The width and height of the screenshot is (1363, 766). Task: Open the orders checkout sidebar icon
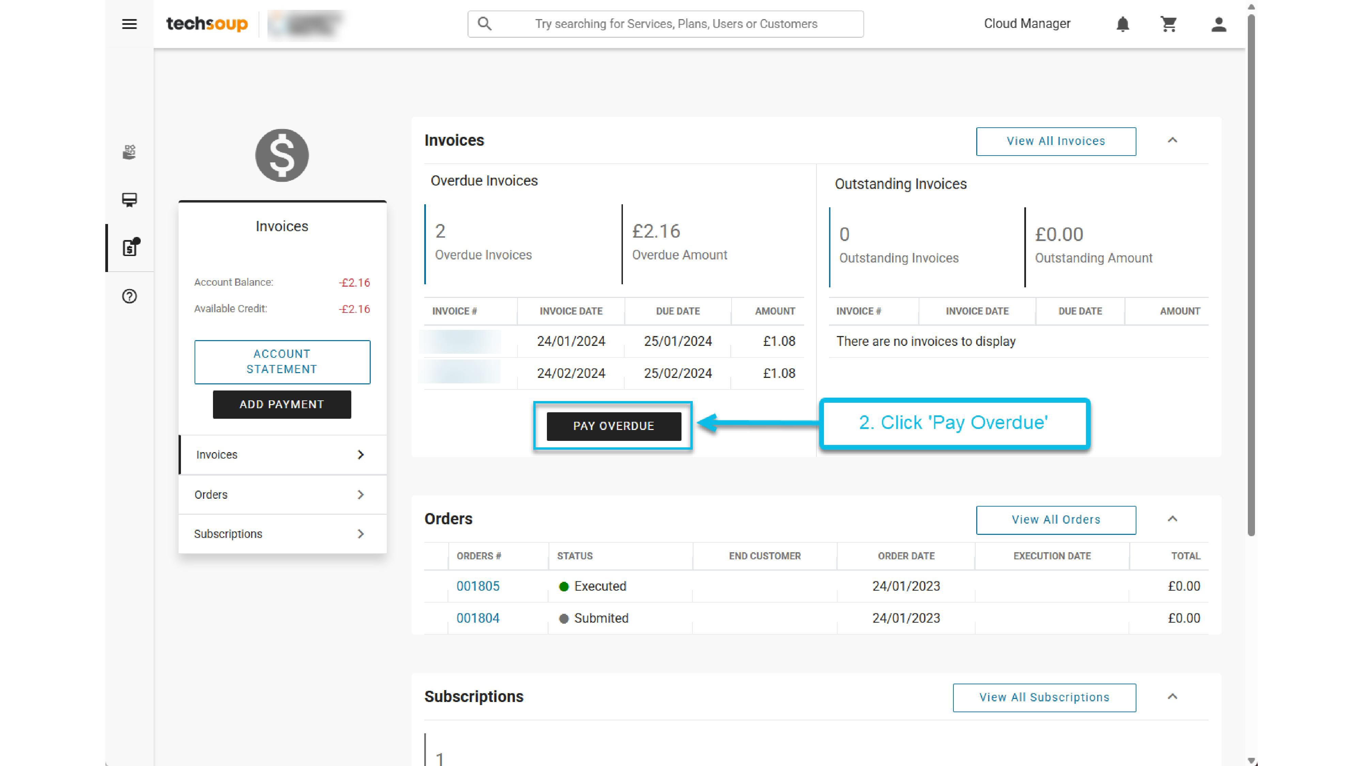pyautogui.click(x=129, y=200)
